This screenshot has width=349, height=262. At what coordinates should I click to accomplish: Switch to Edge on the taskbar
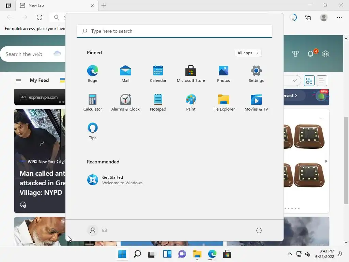coord(212,254)
